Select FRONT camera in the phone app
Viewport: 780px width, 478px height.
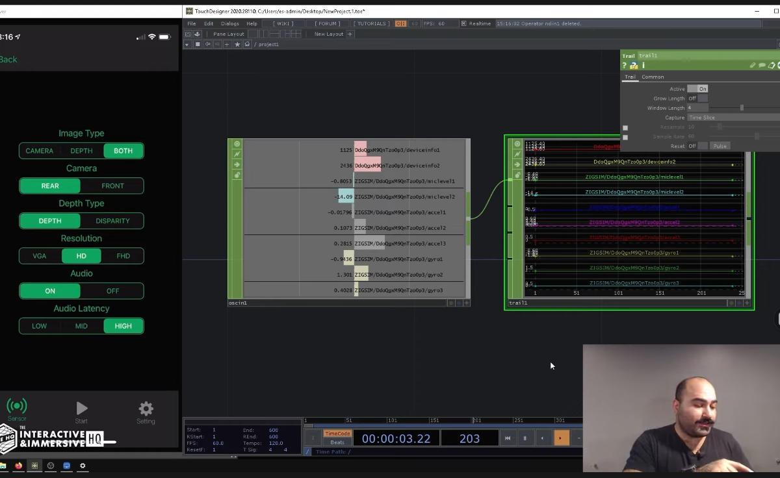pos(112,186)
